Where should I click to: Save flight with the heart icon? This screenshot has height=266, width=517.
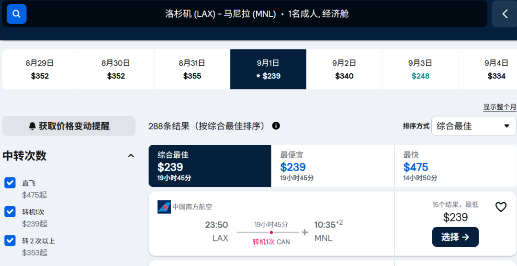(x=501, y=207)
